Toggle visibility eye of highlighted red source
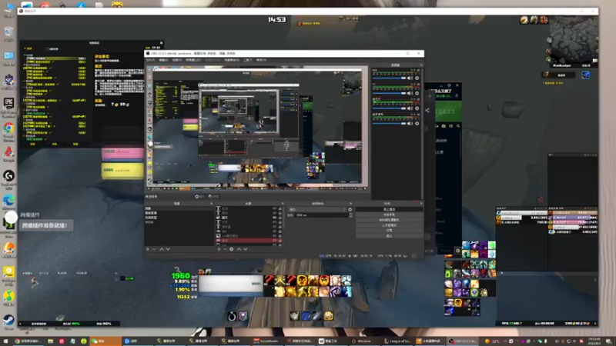 pos(275,240)
